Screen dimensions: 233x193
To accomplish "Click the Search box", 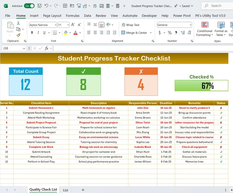I will [x=217, y=6].
